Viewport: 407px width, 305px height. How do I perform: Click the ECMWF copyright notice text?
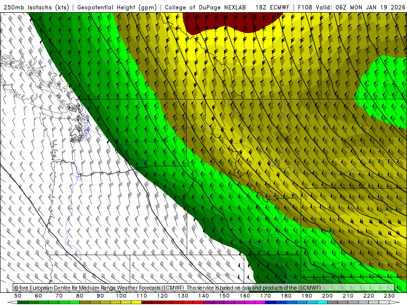point(167,288)
